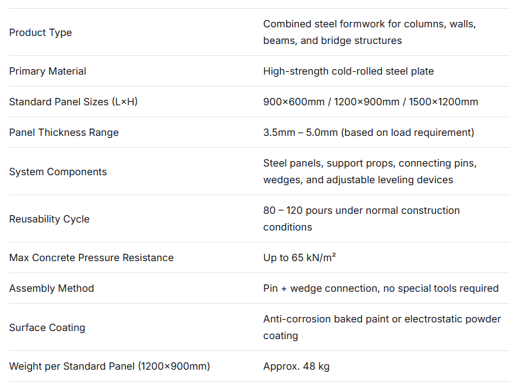Viewport: 517px width, 389px height.
Task: Click the Product Type row label
Action: tap(41, 33)
